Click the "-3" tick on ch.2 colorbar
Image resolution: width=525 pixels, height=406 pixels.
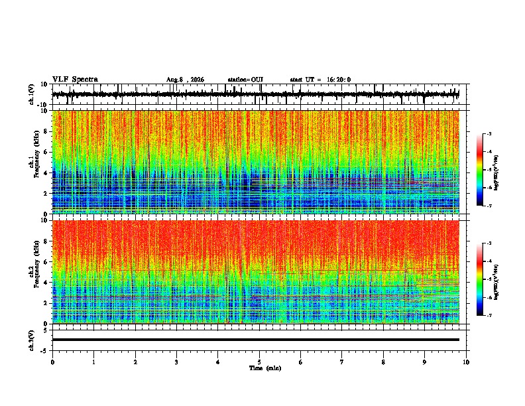coord(489,243)
